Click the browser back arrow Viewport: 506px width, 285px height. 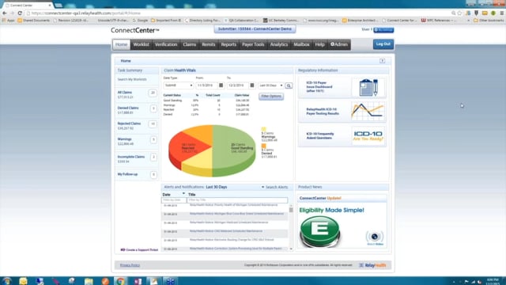pos(4,13)
